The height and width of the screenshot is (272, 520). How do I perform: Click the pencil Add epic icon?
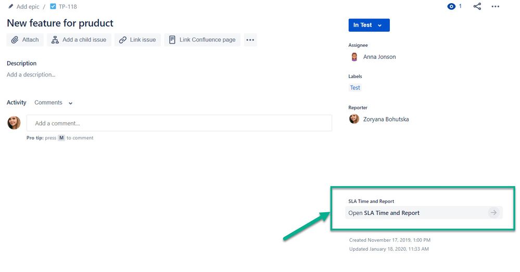pos(11,6)
